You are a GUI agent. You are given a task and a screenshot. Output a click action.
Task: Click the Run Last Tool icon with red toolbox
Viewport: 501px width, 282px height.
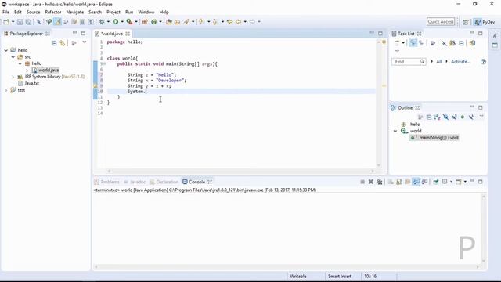(129, 22)
